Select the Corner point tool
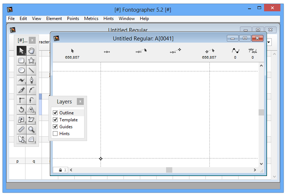This screenshot has height=196, width=287. [21, 100]
